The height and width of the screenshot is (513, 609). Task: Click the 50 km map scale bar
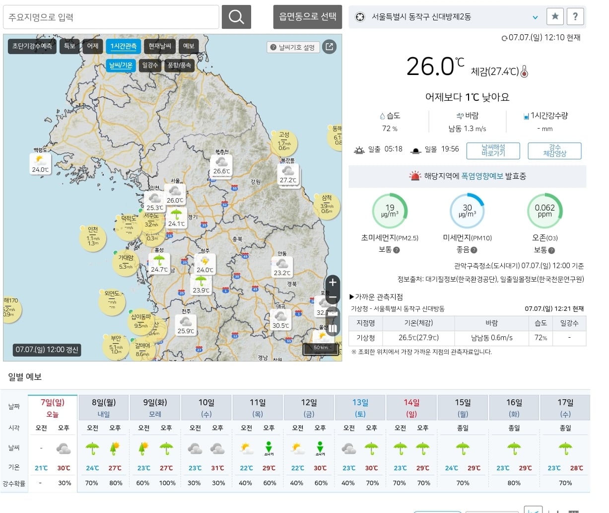click(321, 349)
